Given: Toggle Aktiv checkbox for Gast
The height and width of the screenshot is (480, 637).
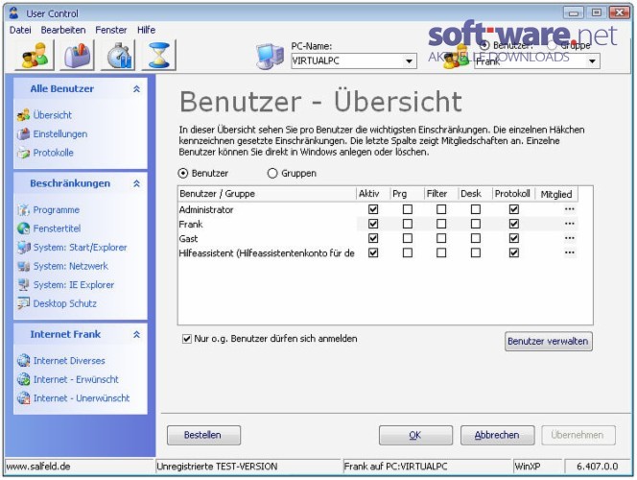Looking at the screenshot, I should (x=373, y=239).
